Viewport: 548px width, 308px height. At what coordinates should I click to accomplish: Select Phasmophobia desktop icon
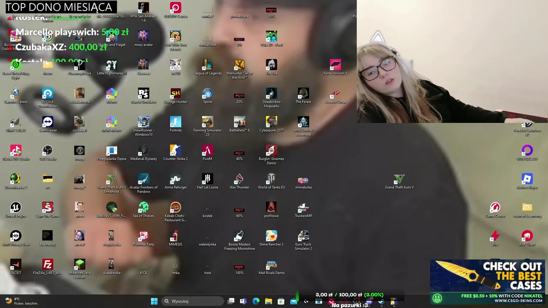[80, 67]
